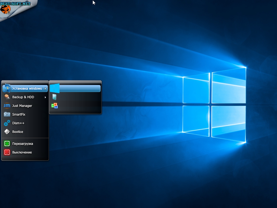Start Dism++ from the menu
Viewport: 277px width, 208px height.
[25, 123]
